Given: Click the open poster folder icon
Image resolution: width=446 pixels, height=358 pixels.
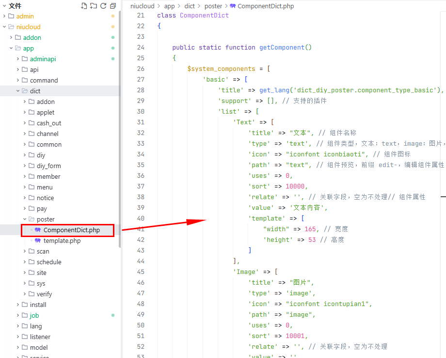Looking at the screenshot, I should [32, 219].
